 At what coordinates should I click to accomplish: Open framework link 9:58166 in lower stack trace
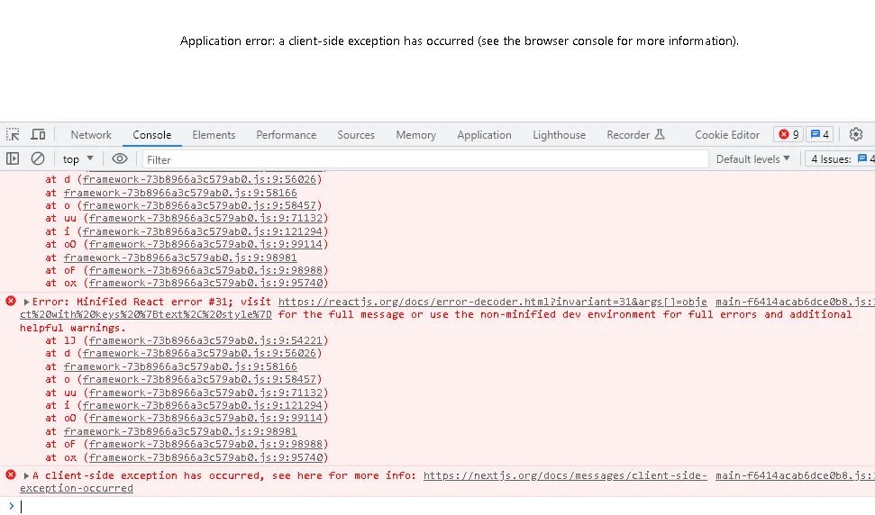coord(180,366)
